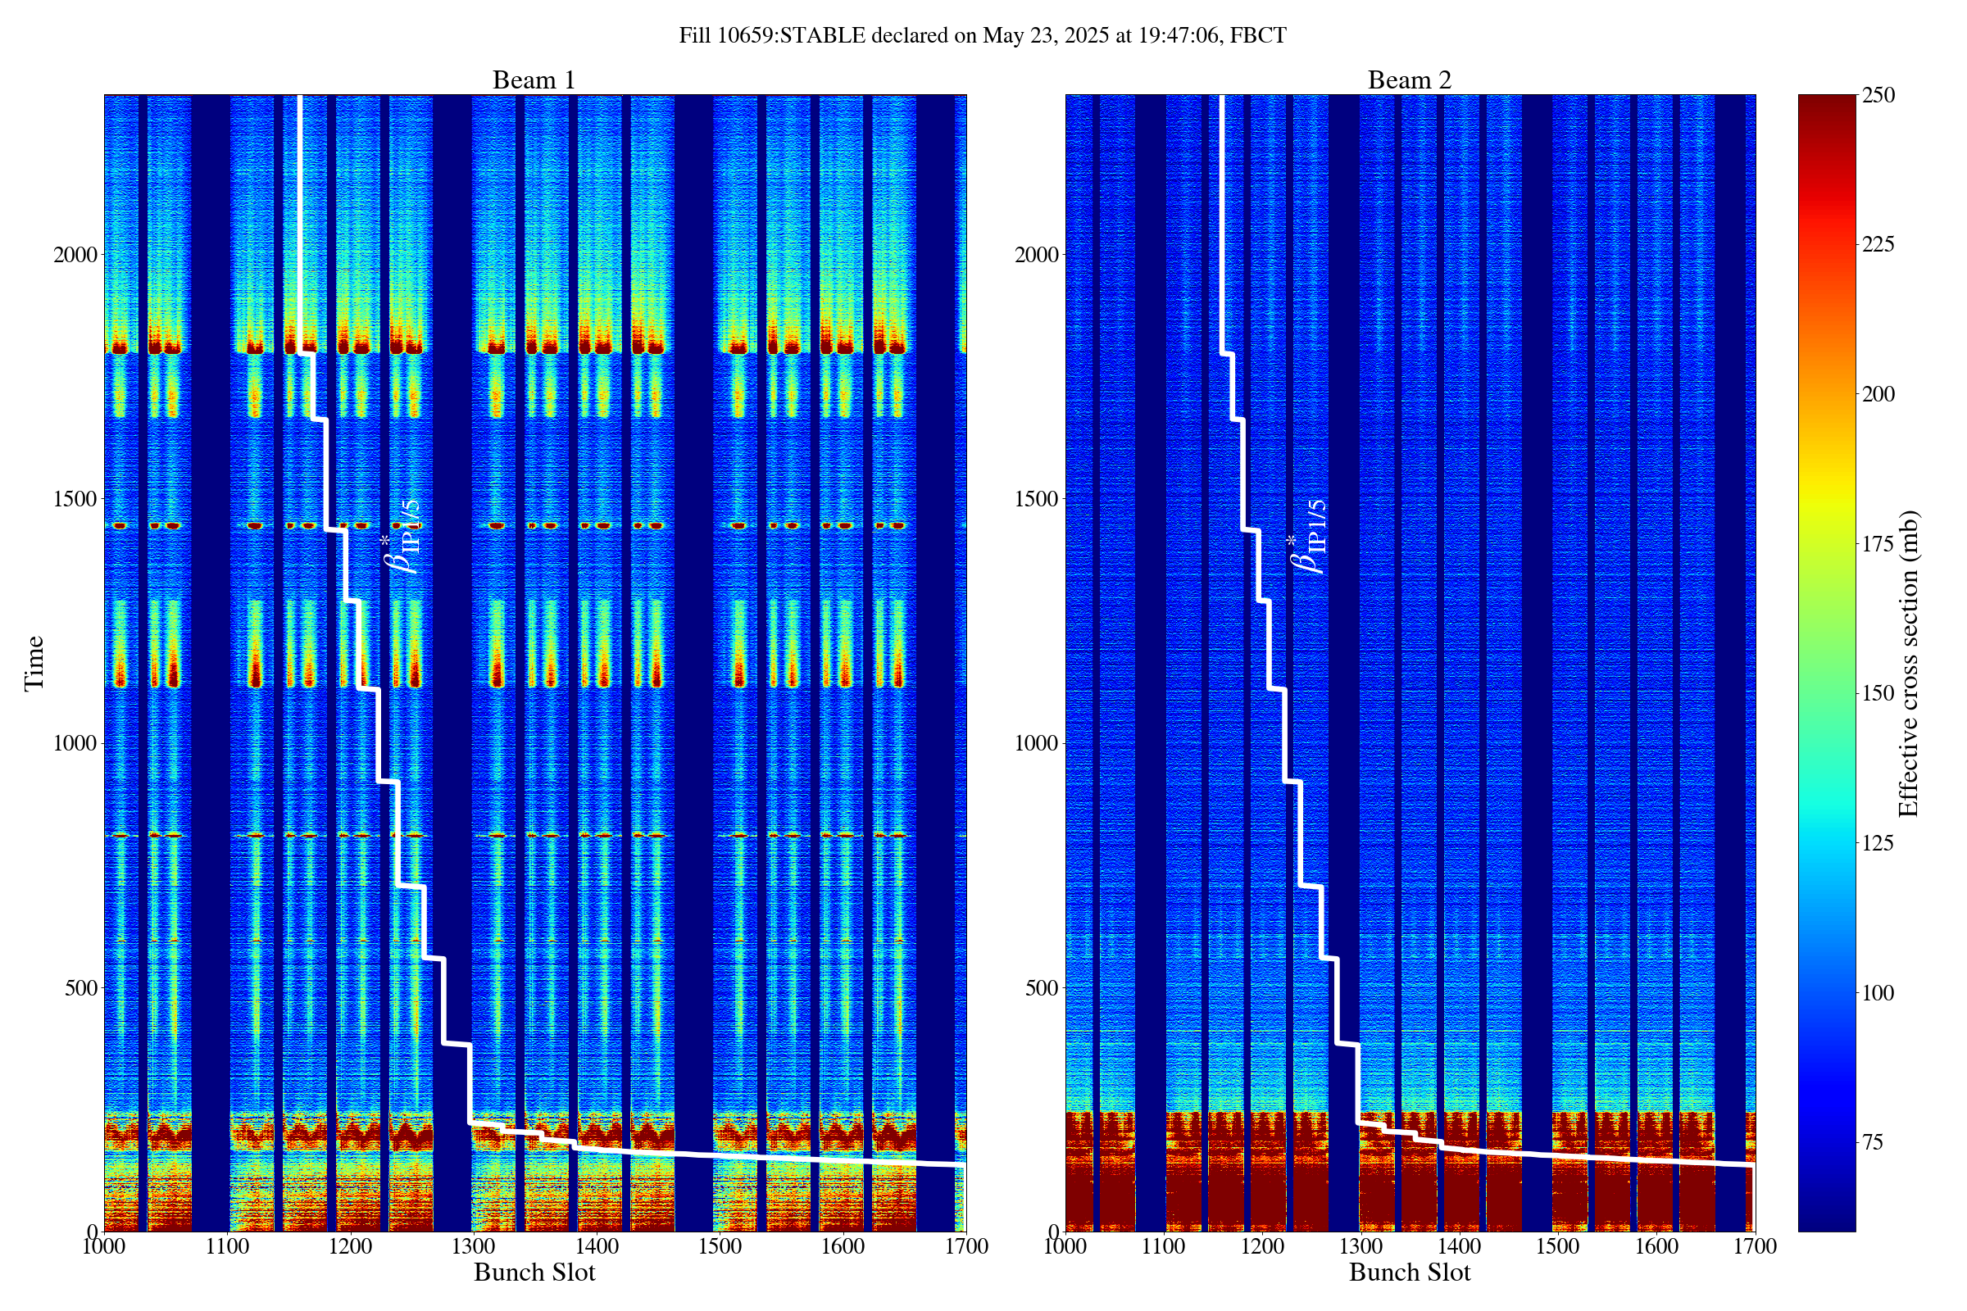Click the 1500 tick on the Beam 2 time axis
Screen dimensions: 1967x1311
(x=1036, y=499)
